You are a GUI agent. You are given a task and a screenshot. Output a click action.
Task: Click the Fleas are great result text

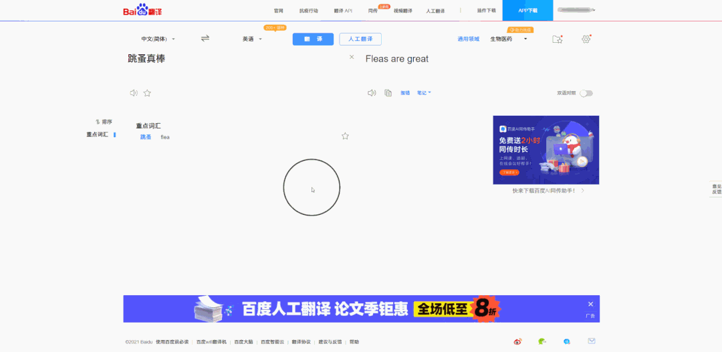(397, 59)
